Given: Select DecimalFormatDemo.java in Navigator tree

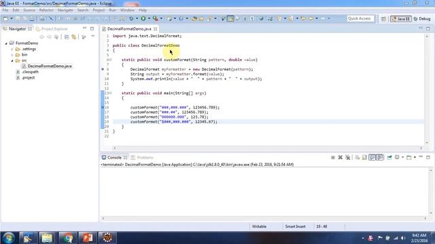Looking at the screenshot, I should click(x=50, y=66).
